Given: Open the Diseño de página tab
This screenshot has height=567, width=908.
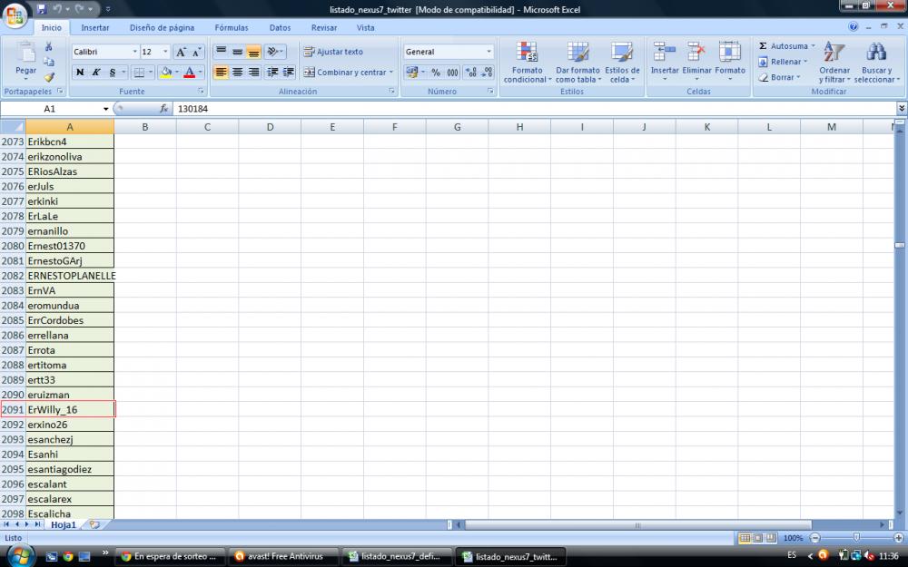Looking at the screenshot, I should (162, 28).
